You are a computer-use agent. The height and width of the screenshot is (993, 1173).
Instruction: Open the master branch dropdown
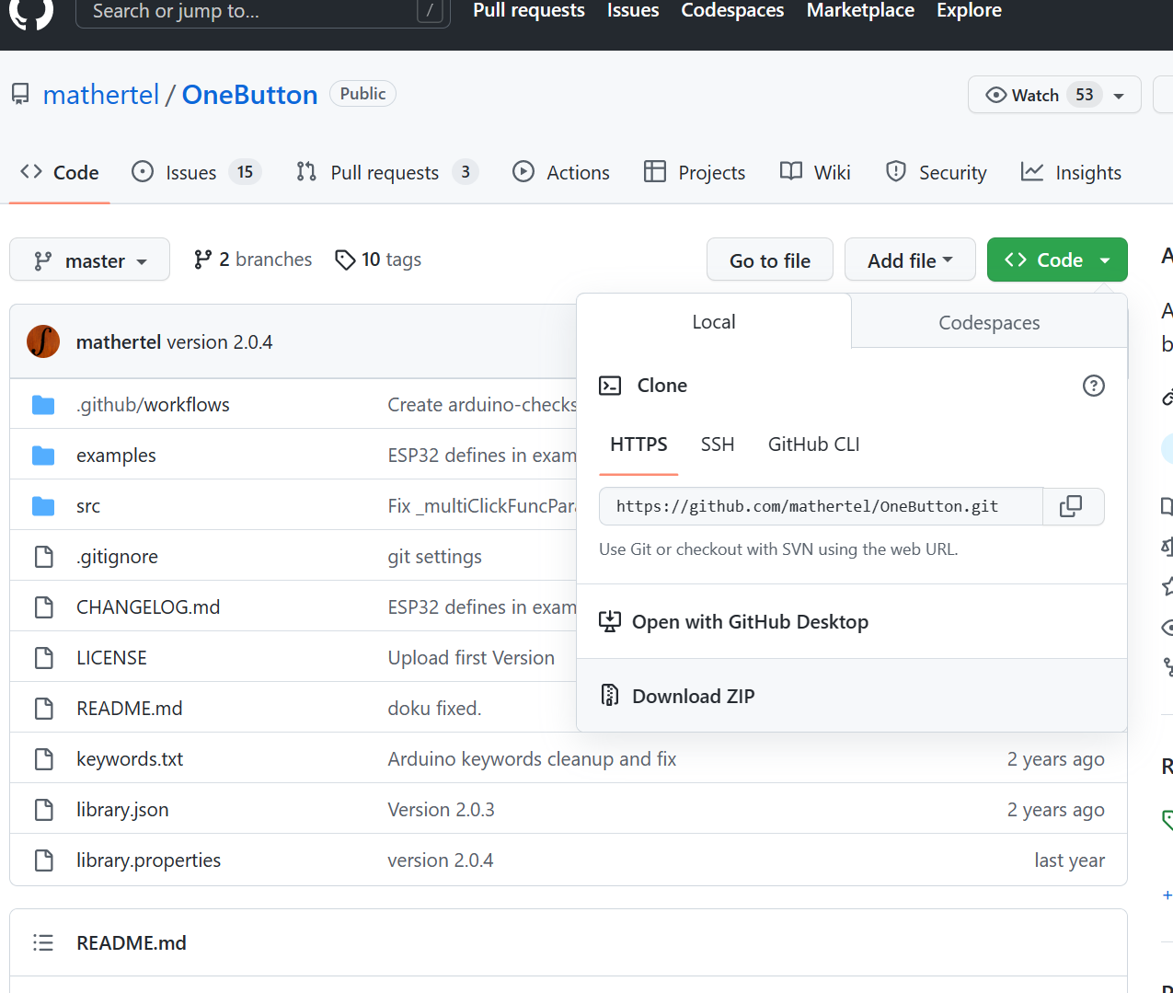point(89,260)
